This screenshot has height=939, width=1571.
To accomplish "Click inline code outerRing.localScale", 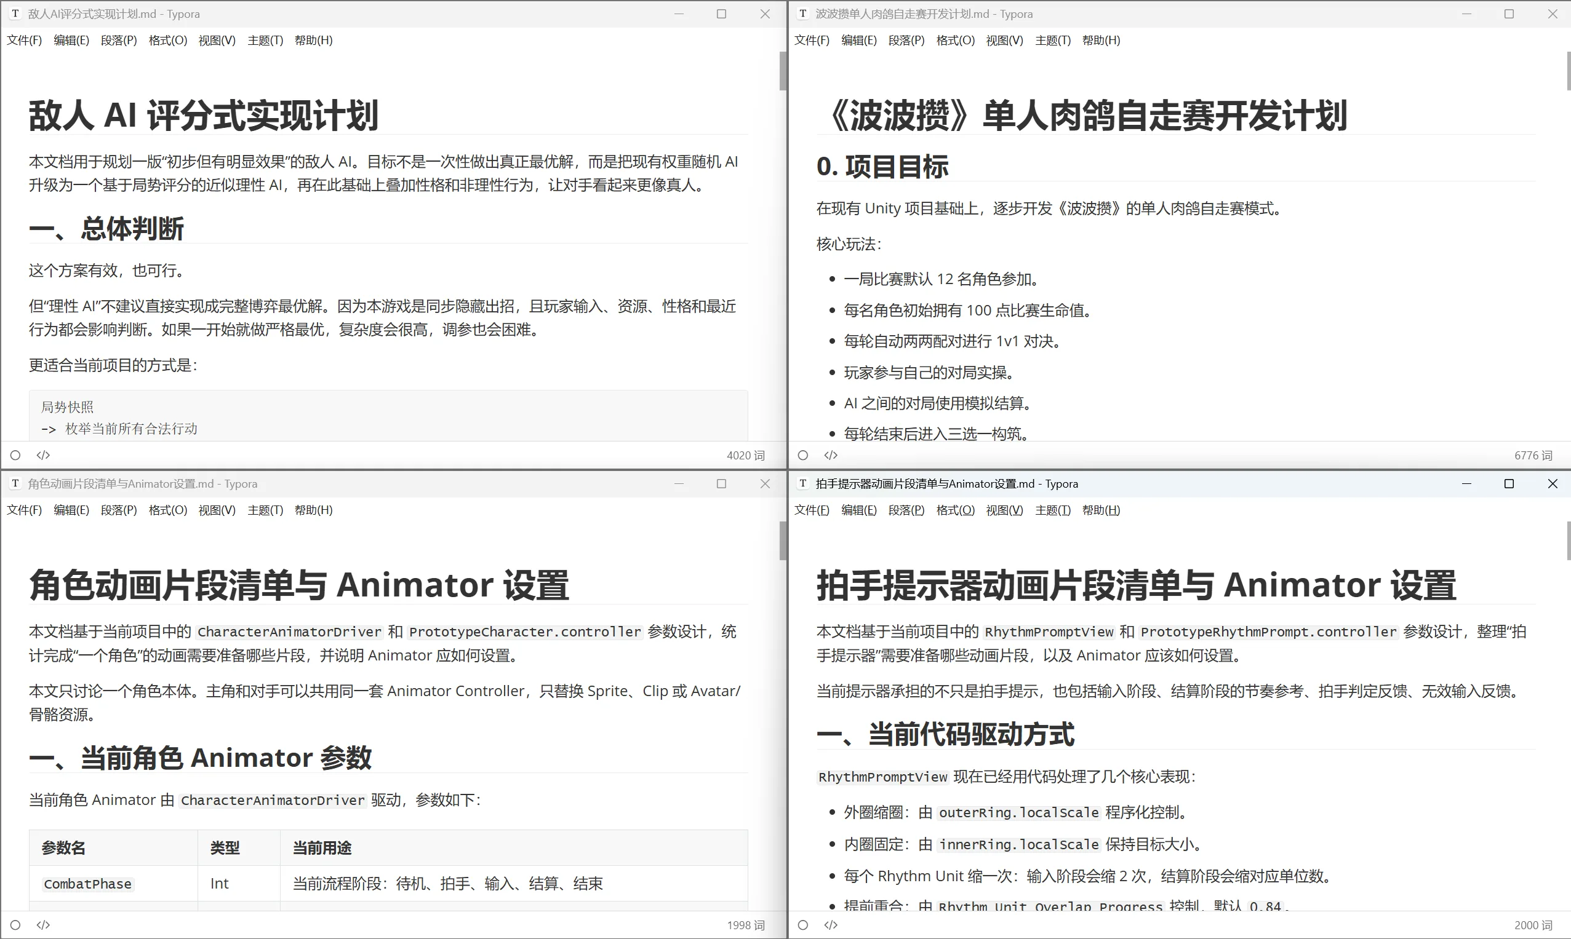I will coord(1018,812).
